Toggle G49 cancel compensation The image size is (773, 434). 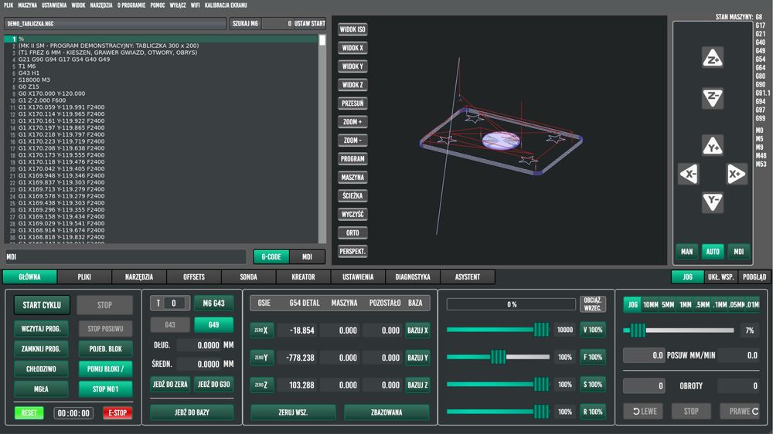[x=213, y=324]
